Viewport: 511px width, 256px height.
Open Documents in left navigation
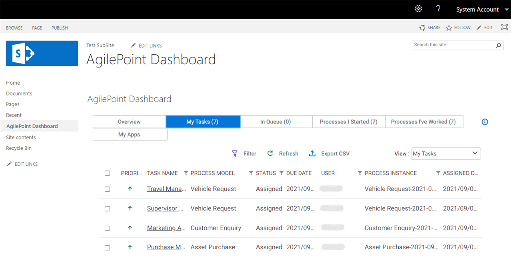pos(19,93)
